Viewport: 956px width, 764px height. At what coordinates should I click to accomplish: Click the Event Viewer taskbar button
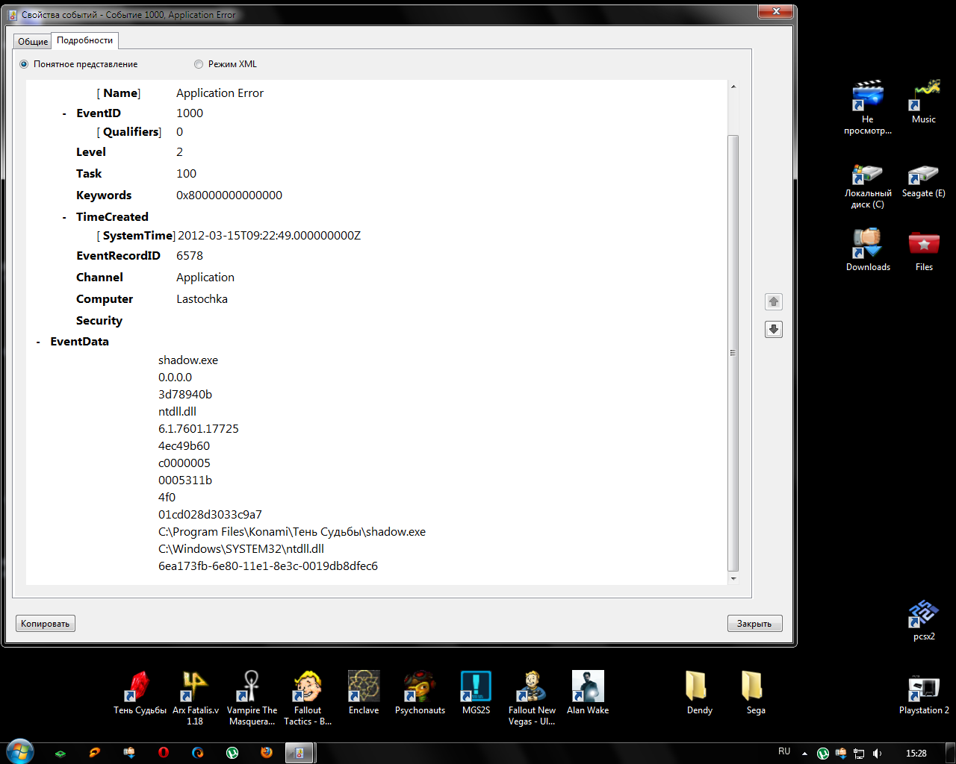tap(299, 753)
